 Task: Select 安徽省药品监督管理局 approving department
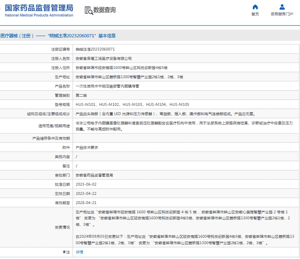(94, 175)
